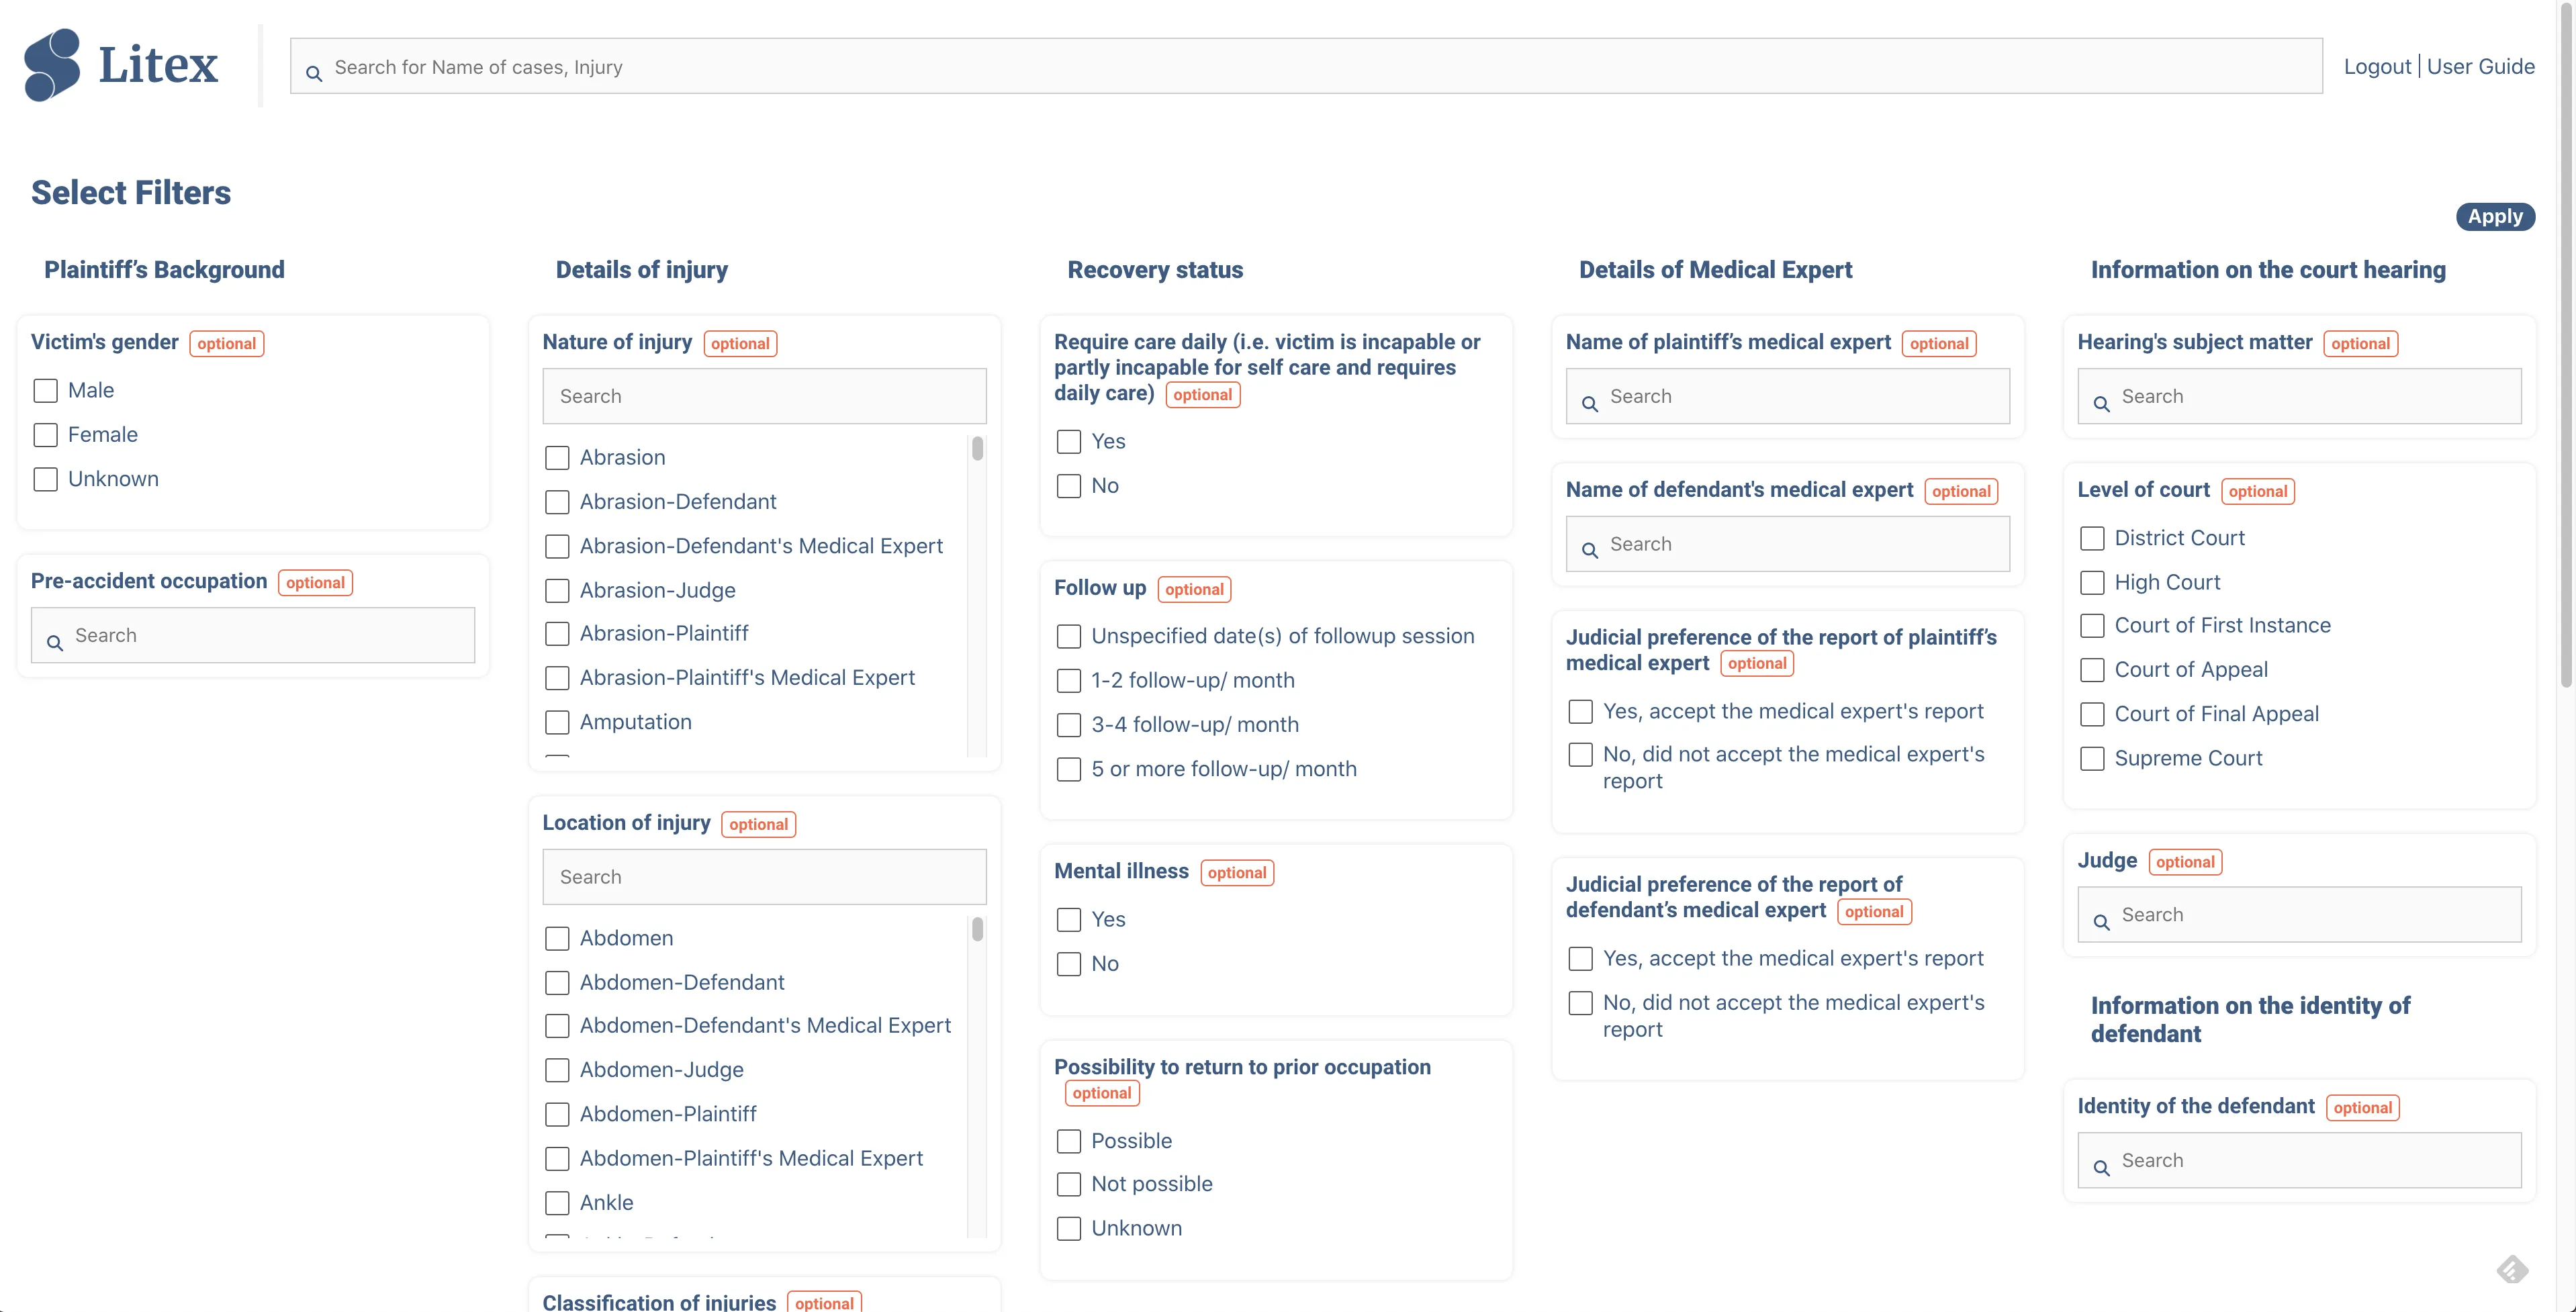This screenshot has height=1312, width=2576.
Task: Select Court of First Instance checkbox
Action: click(x=2092, y=625)
